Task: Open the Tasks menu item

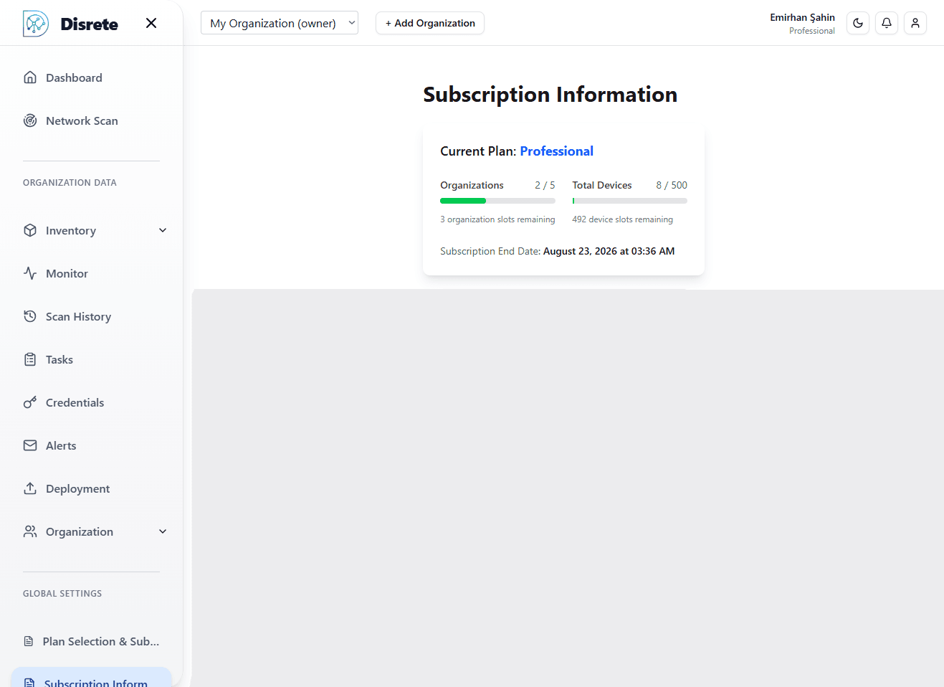Action: click(59, 359)
